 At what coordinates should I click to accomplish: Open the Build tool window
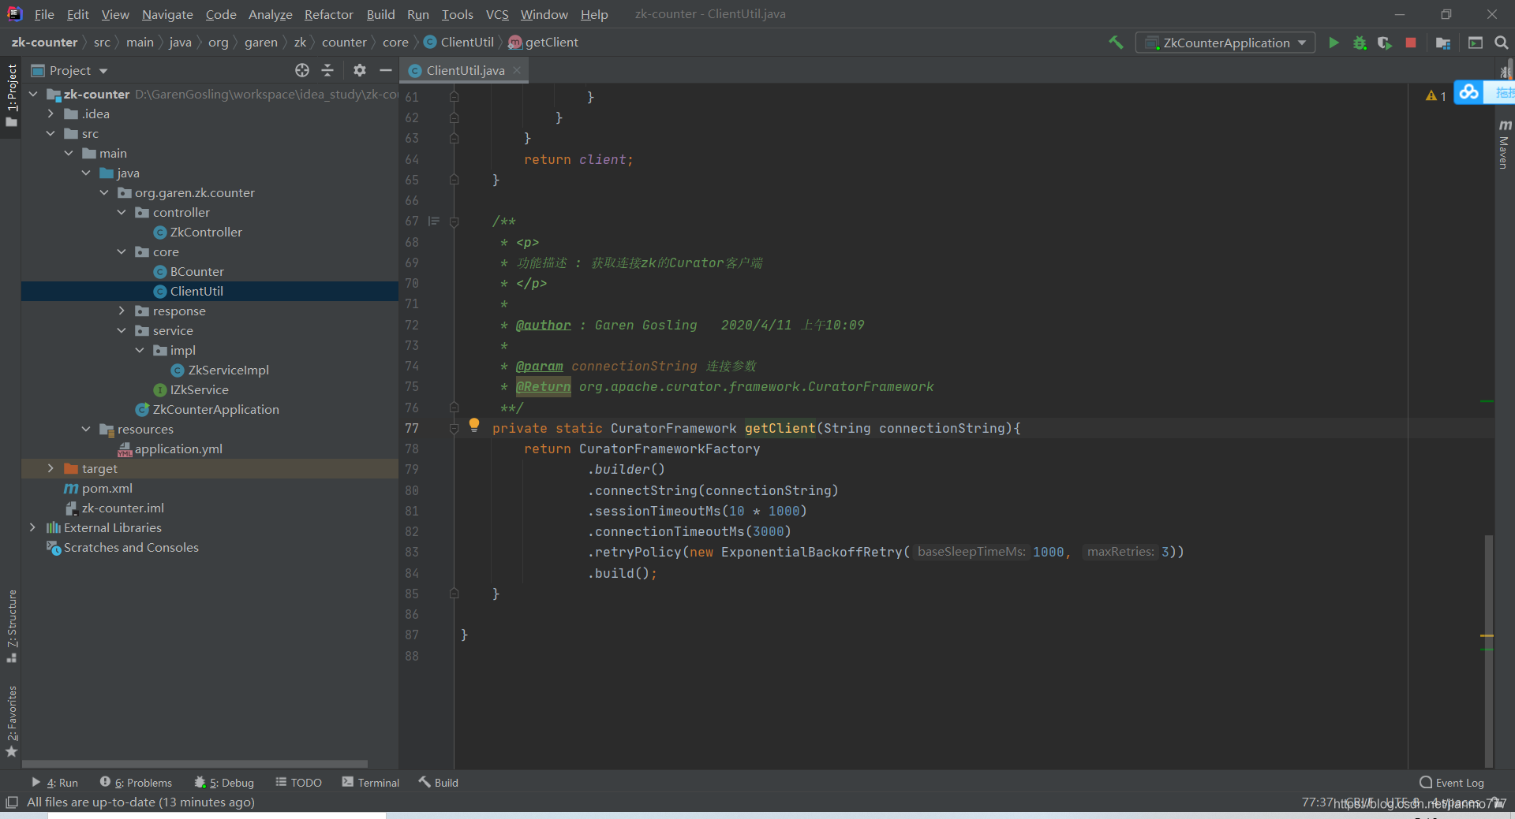click(439, 783)
